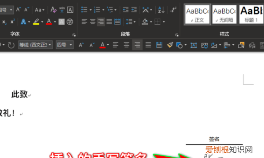The width and height of the screenshot is (264, 158).
Task: Clear all formatting with eraser icon
Action: pos(54,10)
